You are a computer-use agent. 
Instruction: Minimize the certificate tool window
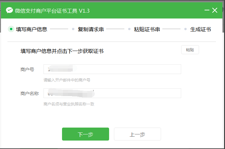(207, 10)
